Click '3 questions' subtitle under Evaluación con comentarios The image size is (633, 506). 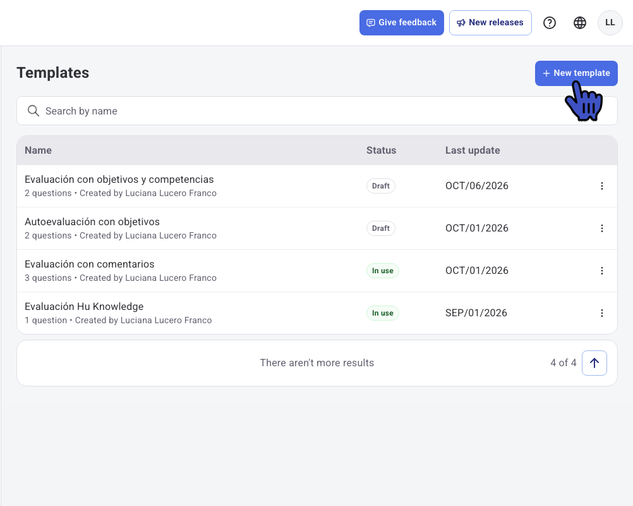point(48,278)
